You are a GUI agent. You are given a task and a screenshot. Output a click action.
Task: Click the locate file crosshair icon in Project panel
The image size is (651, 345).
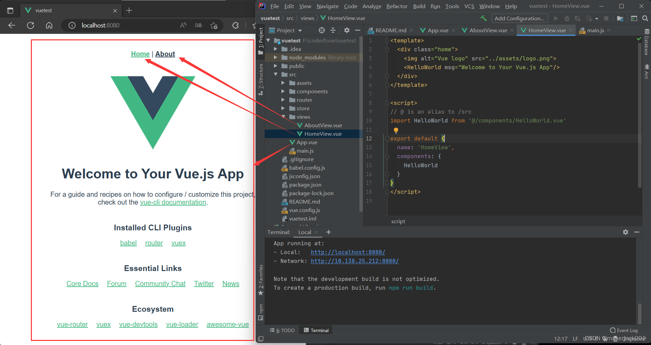(321, 31)
